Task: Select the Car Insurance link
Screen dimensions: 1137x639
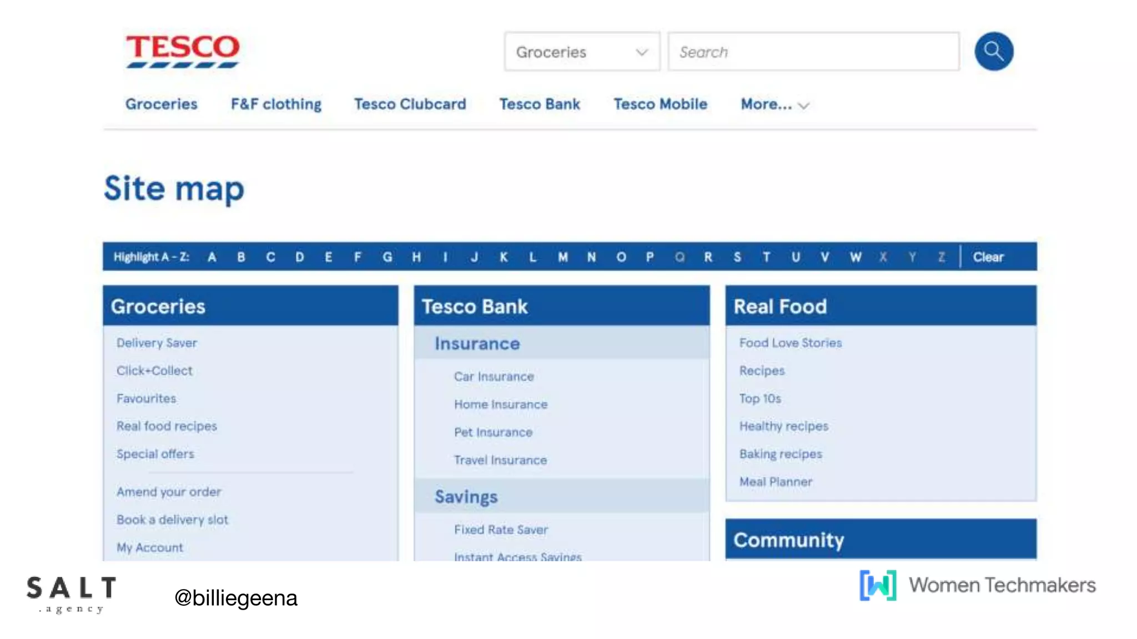Action: pos(494,377)
